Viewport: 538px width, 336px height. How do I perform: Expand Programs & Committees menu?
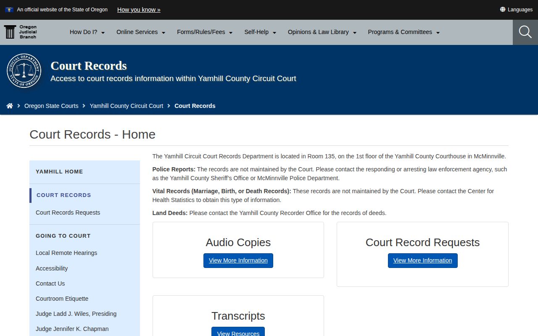(404, 32)
